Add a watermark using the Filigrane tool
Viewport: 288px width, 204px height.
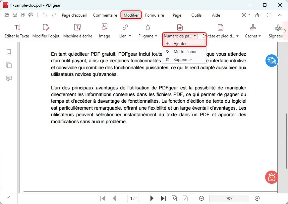146,31
